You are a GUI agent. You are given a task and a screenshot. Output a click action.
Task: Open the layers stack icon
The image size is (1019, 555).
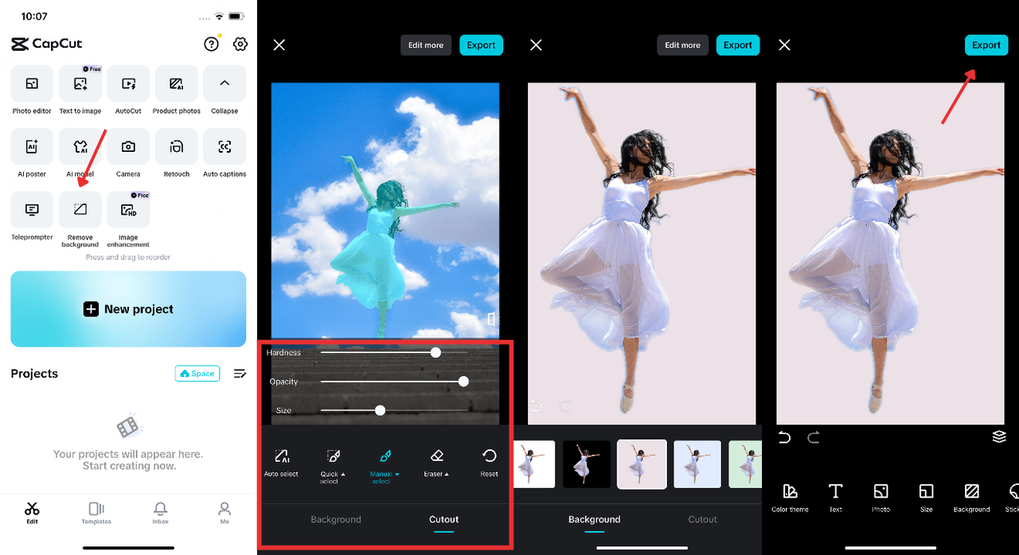coord(999,437)
